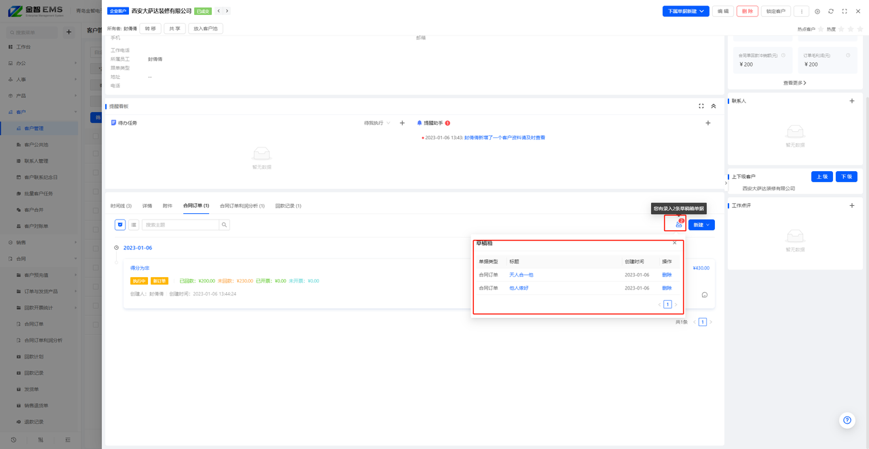
Task: Click 放入客户池 button
Action: (x=206, y=29)
